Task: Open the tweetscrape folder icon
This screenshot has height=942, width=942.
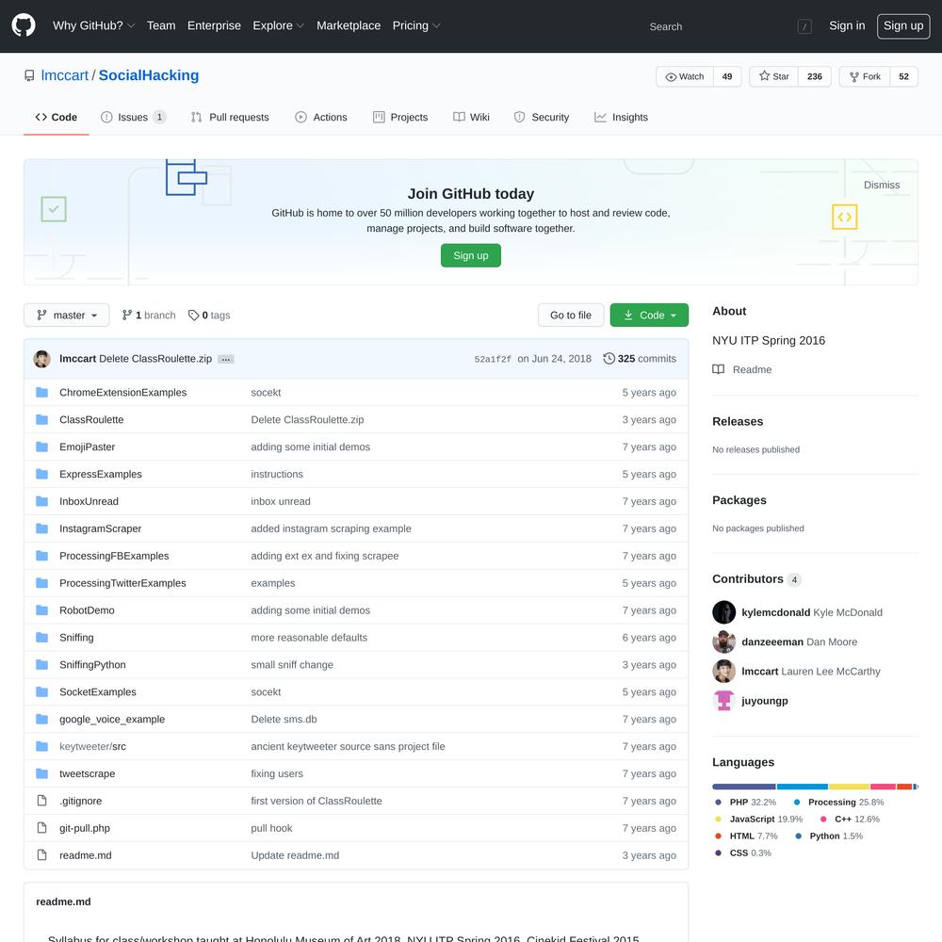Action: tap(42, 773)
